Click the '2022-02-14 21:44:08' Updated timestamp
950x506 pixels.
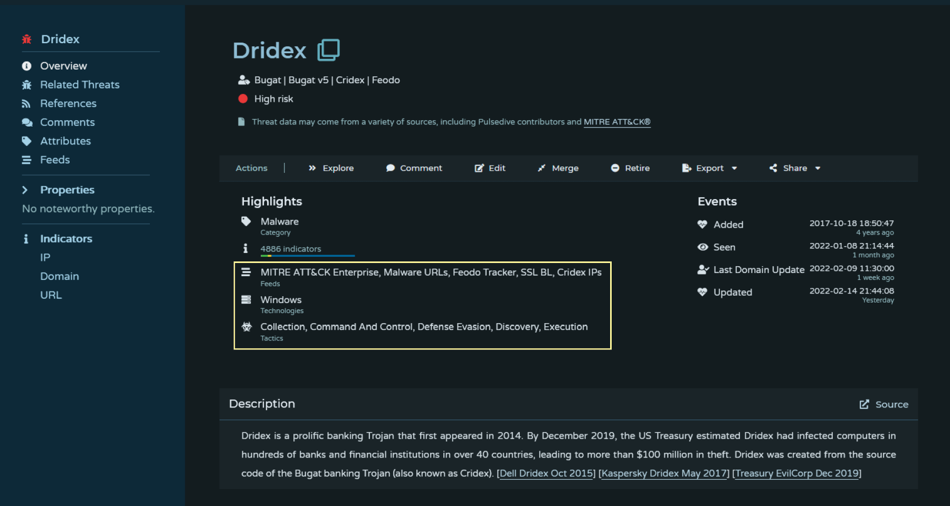[x=852, y=291]
